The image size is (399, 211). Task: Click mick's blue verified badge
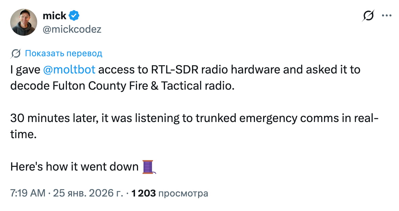pyautogui.click(x=74, y=15)
